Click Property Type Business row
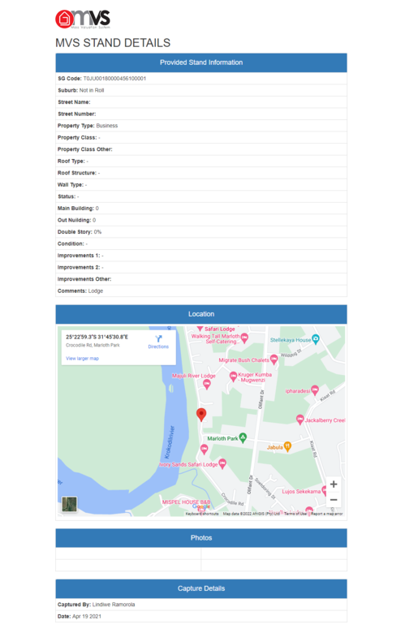405x633 pixels. click(x=201, y=126)
